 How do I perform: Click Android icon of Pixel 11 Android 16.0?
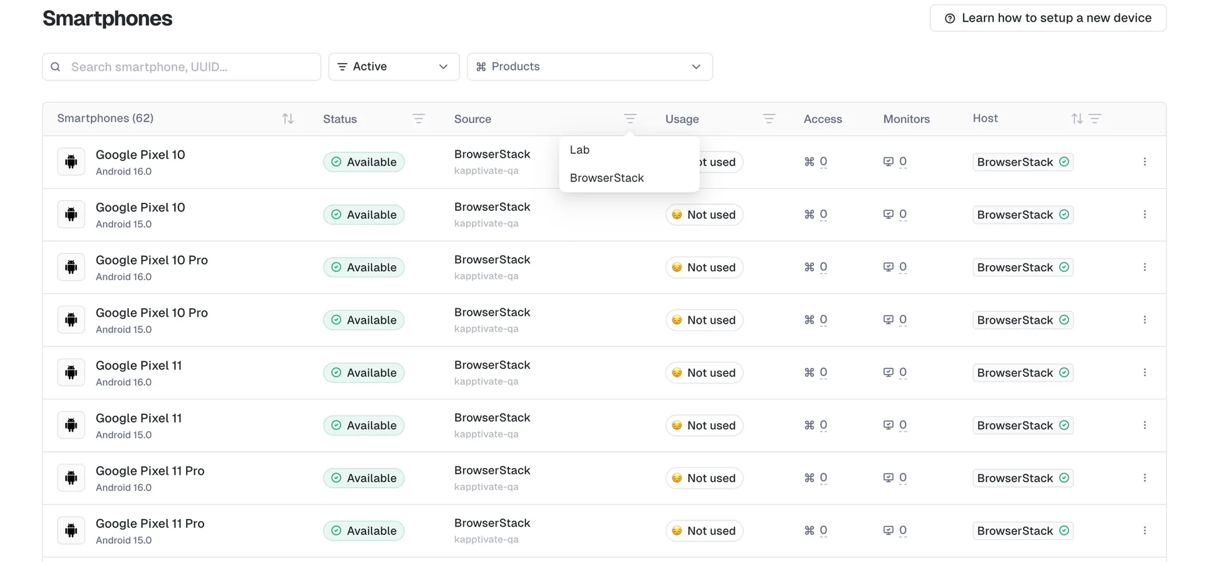click(x=71, y=373)
